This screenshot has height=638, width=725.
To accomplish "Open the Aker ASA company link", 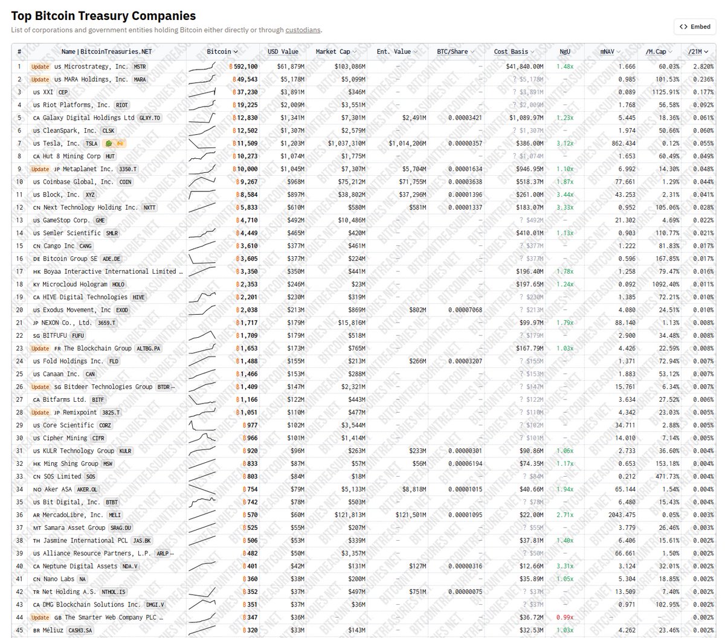I will coord(57,489).
